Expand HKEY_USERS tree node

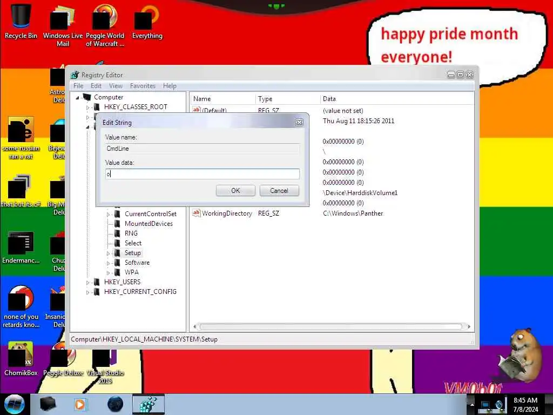[87, 282]
